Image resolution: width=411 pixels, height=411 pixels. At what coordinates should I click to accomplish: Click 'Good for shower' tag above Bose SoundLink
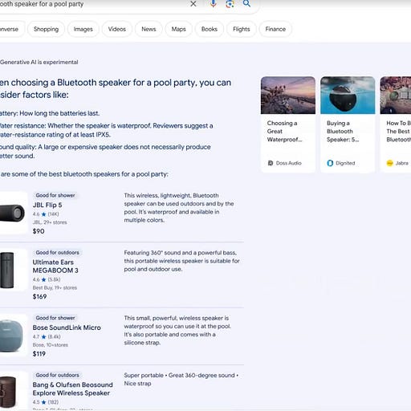(x=55, y=318)
